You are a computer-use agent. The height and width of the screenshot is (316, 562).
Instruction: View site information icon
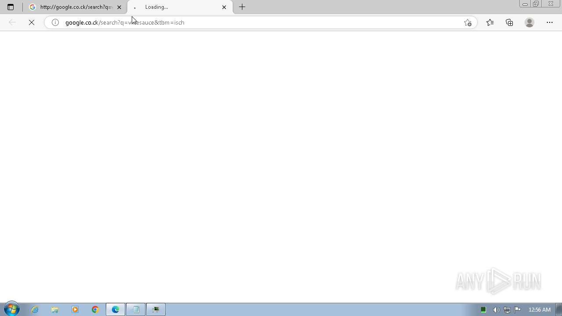(x=55, y=22)
